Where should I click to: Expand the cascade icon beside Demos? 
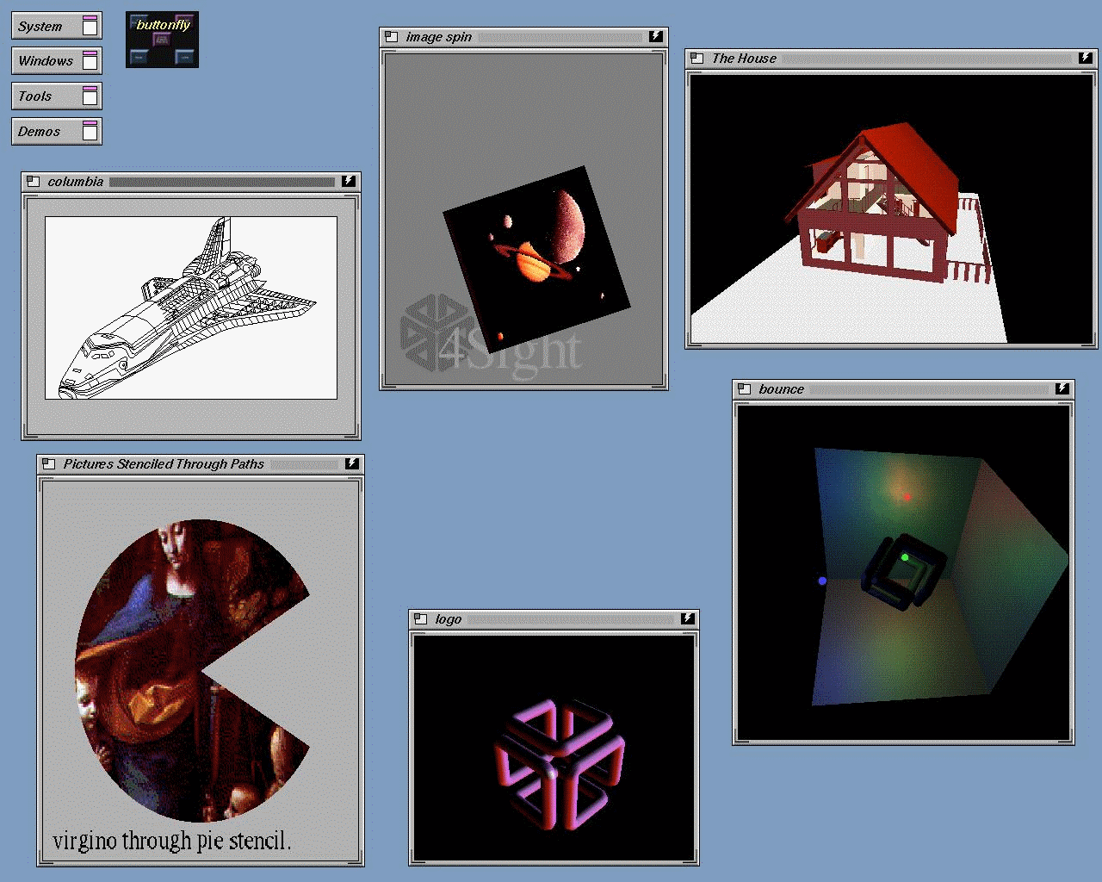[x=90, y=131]
